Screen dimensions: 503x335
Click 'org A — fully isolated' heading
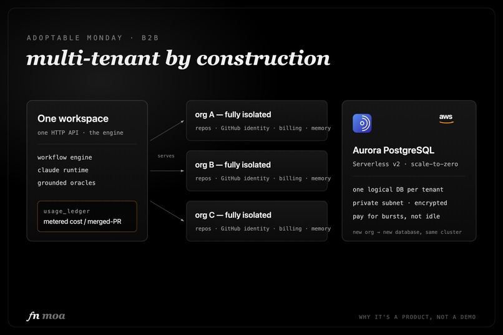coord(233,114)
